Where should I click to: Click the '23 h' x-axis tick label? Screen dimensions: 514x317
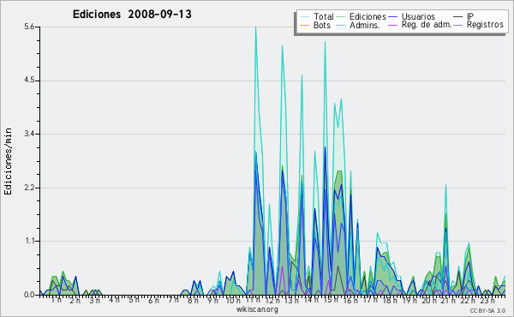[x=487, y=300]
